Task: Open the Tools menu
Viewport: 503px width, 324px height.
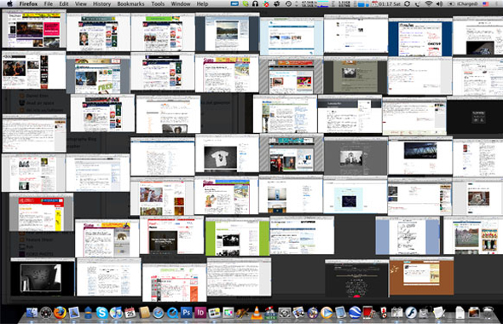Action: [x=158, y=4]
